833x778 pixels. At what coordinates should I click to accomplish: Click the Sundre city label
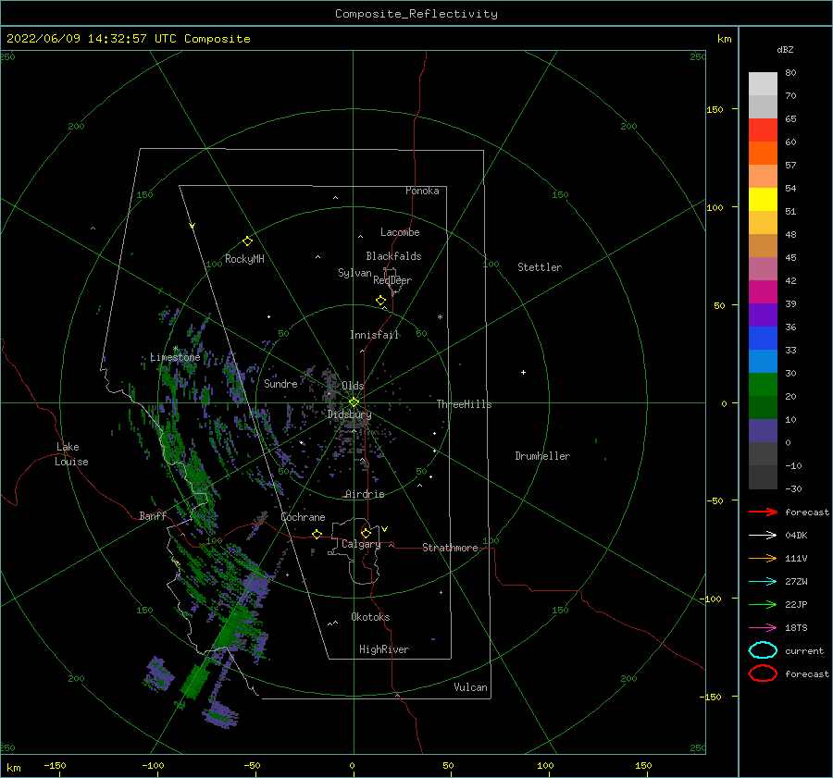tap(280, 383)
